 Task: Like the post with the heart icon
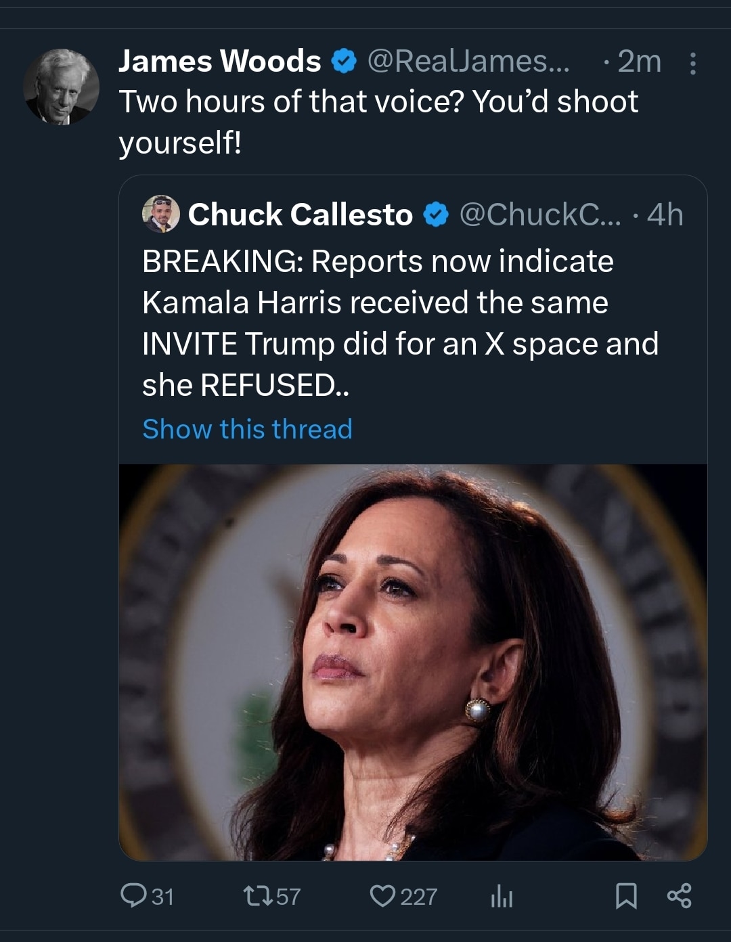point(382,896)
